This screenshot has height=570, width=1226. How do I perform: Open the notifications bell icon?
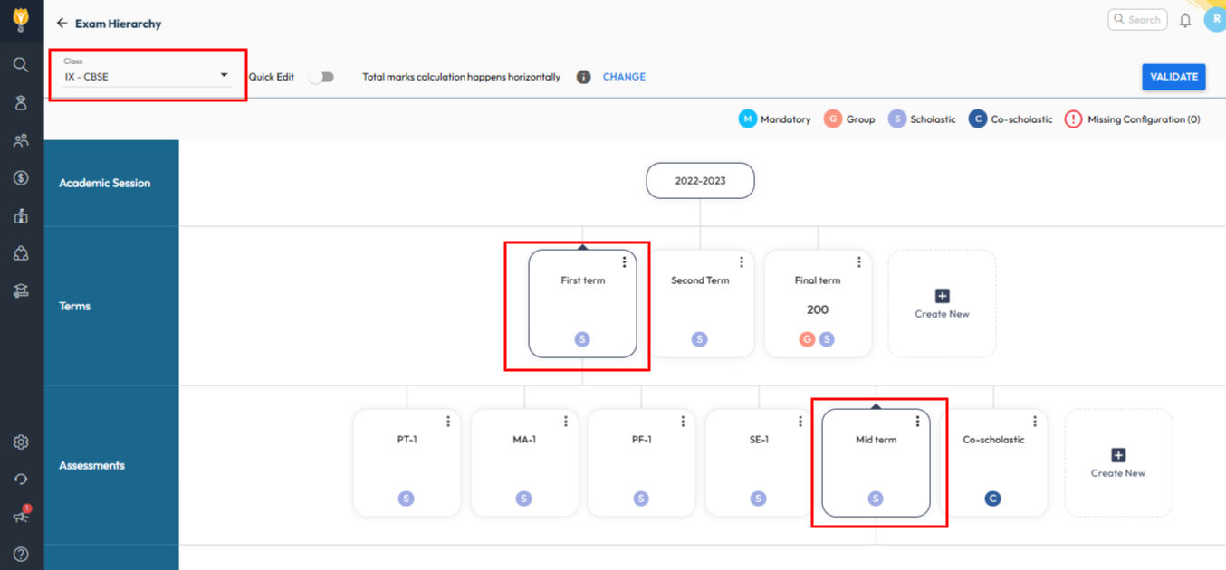(1185, 20)
